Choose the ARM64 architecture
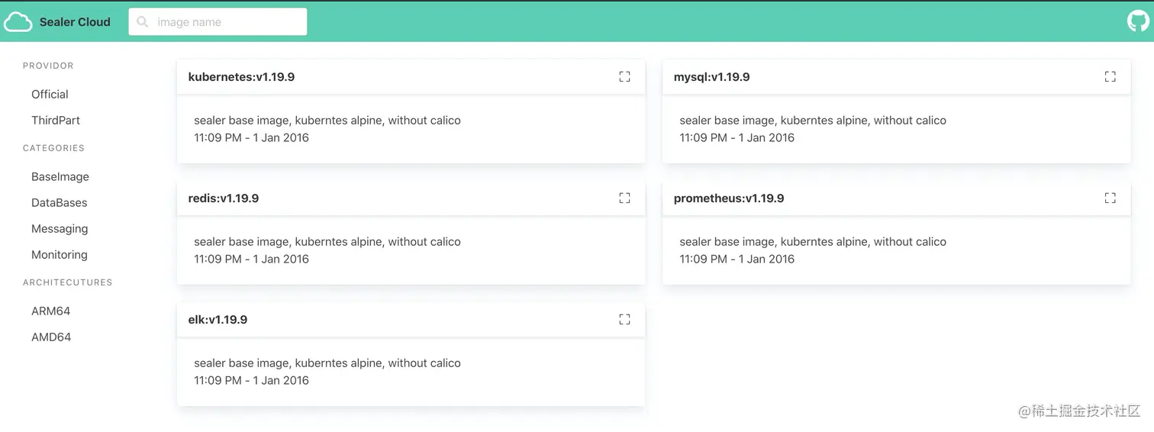This screenshot has height=432, width=1154. click(x=51, y=311)
